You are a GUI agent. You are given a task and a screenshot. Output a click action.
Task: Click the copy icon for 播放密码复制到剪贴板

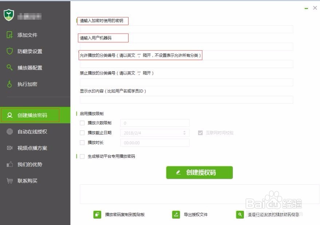[x=97, y=214]
